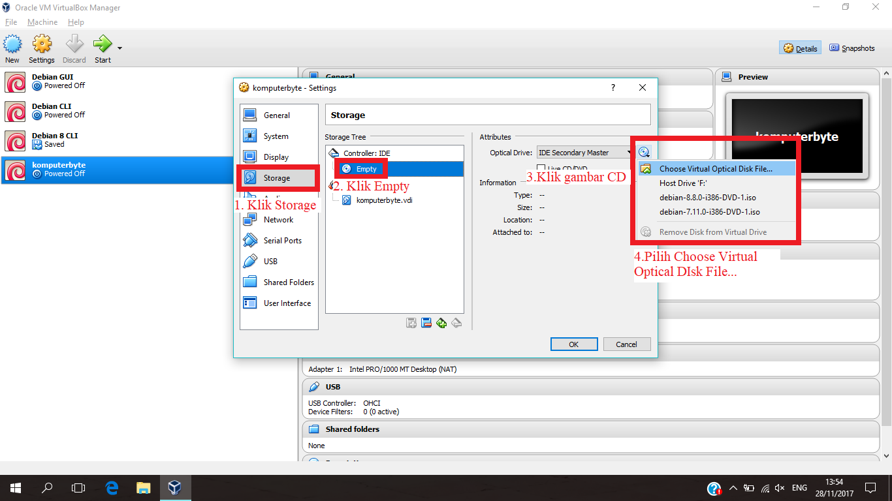The width and height of the screenshot is (892, 501).
Task: Show hidden system tray icons
Action: pyautogui.click(x=733, y=488)
